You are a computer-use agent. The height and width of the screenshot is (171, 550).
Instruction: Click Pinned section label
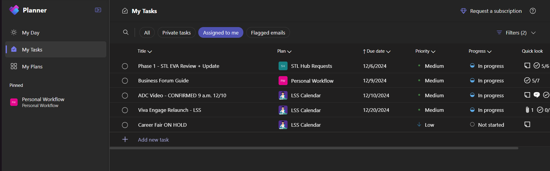[x=16, y=85]
